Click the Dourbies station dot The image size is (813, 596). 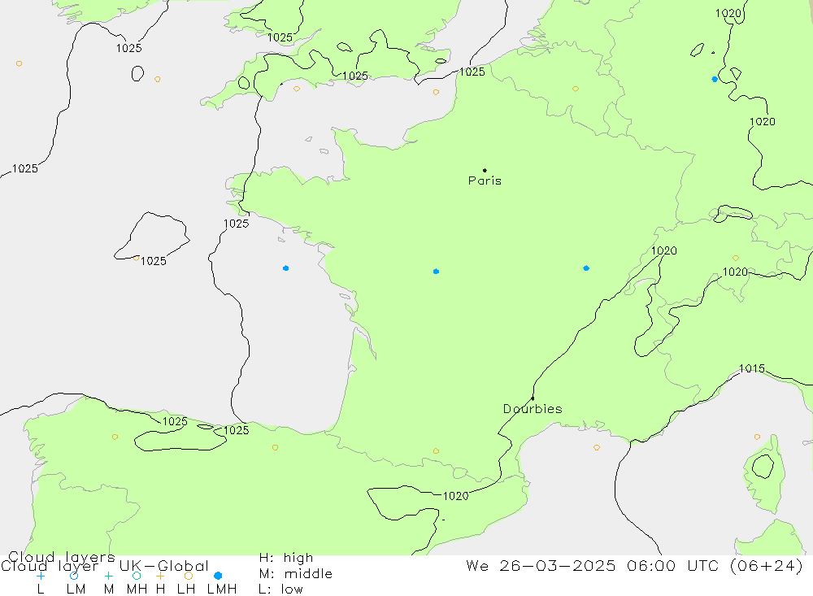click(533, 398)
